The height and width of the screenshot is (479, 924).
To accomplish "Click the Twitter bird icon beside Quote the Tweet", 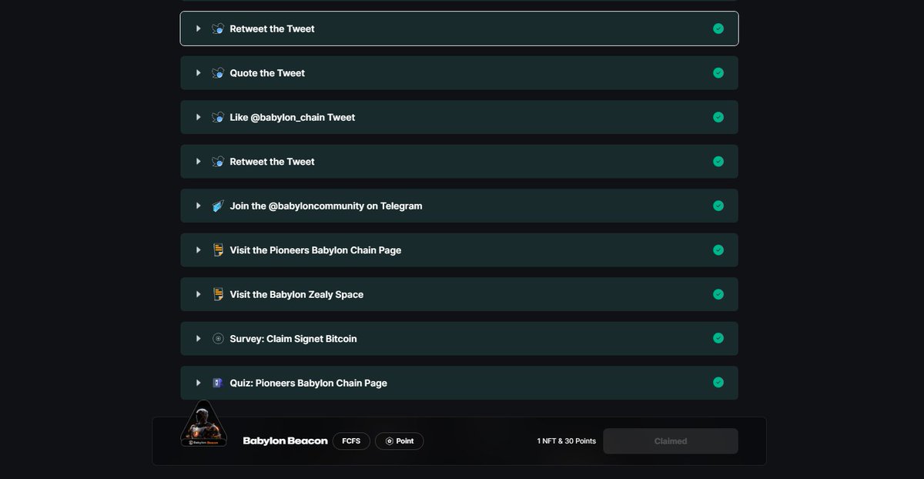I will point(218,73).
